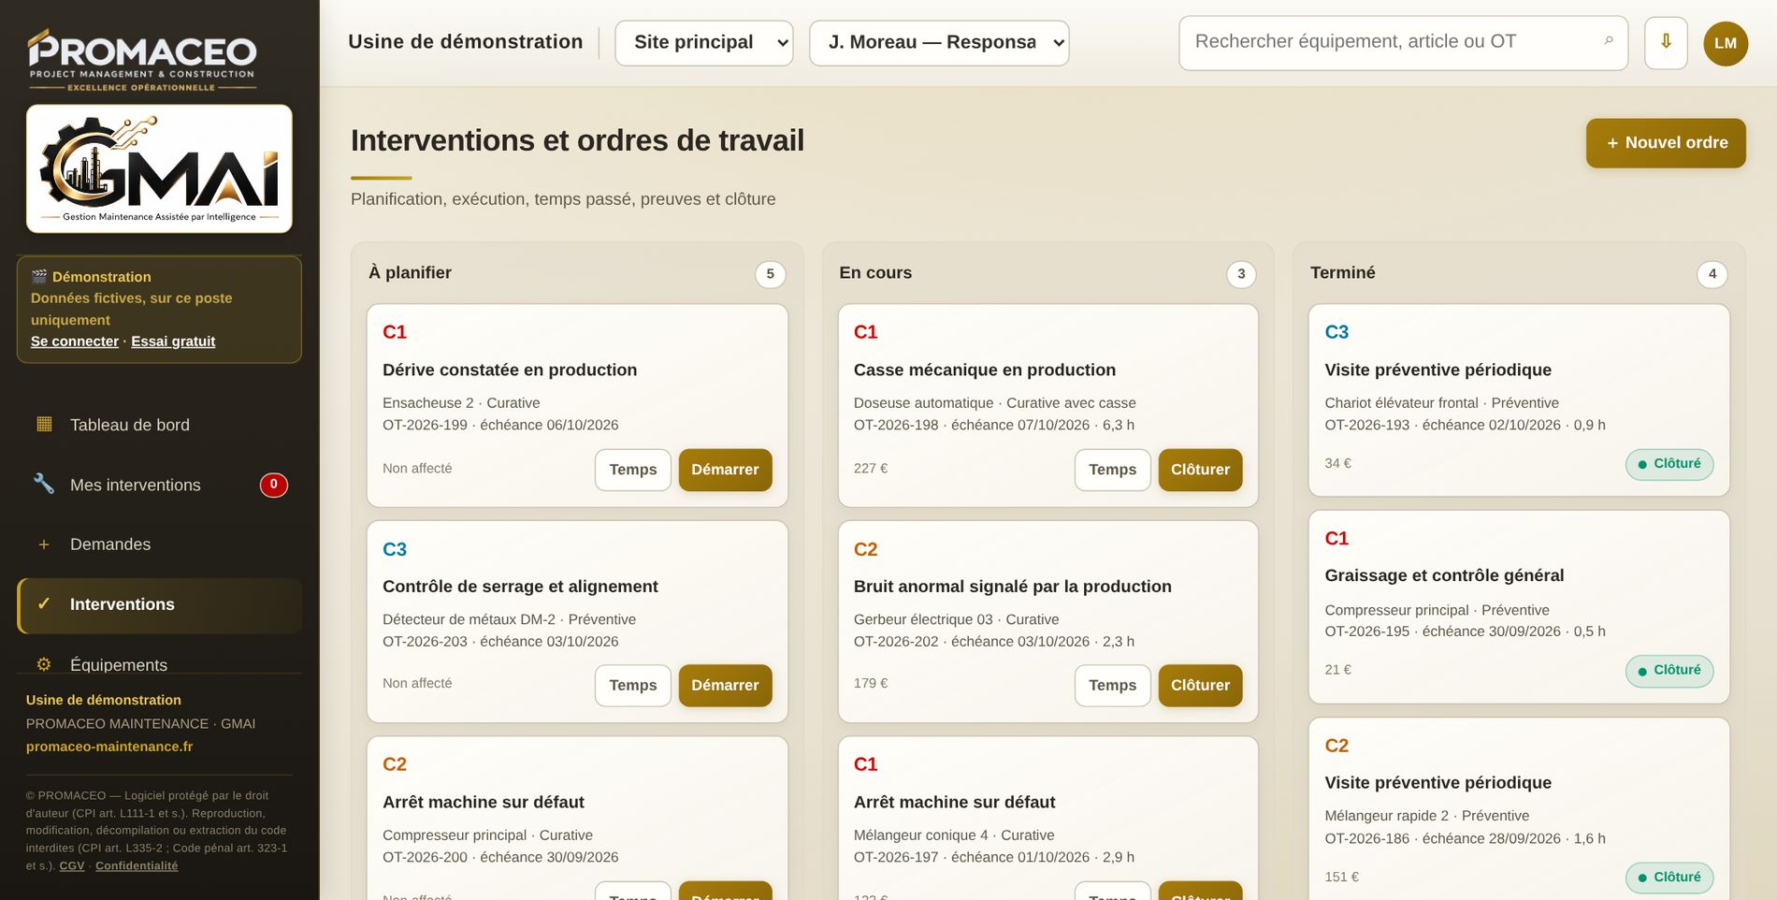The image size is (1777, 900).
Task: Click Démarrer on OT-2026-199 card
Action: [725, 470]
